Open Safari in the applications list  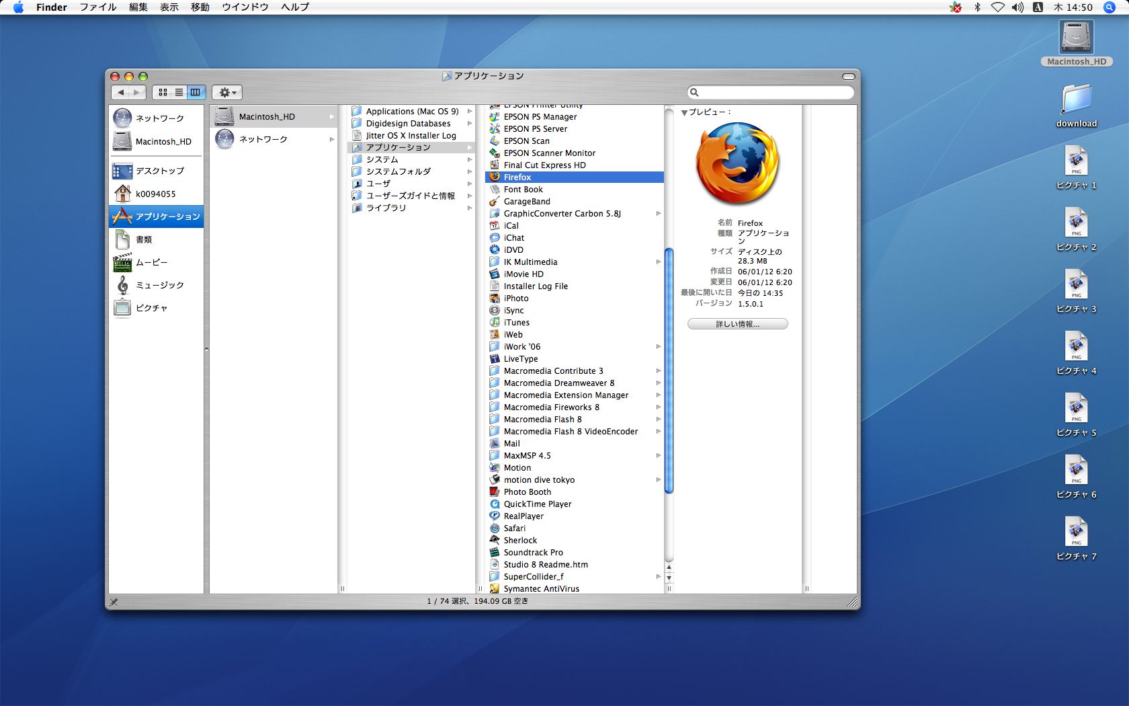point(514,528)
